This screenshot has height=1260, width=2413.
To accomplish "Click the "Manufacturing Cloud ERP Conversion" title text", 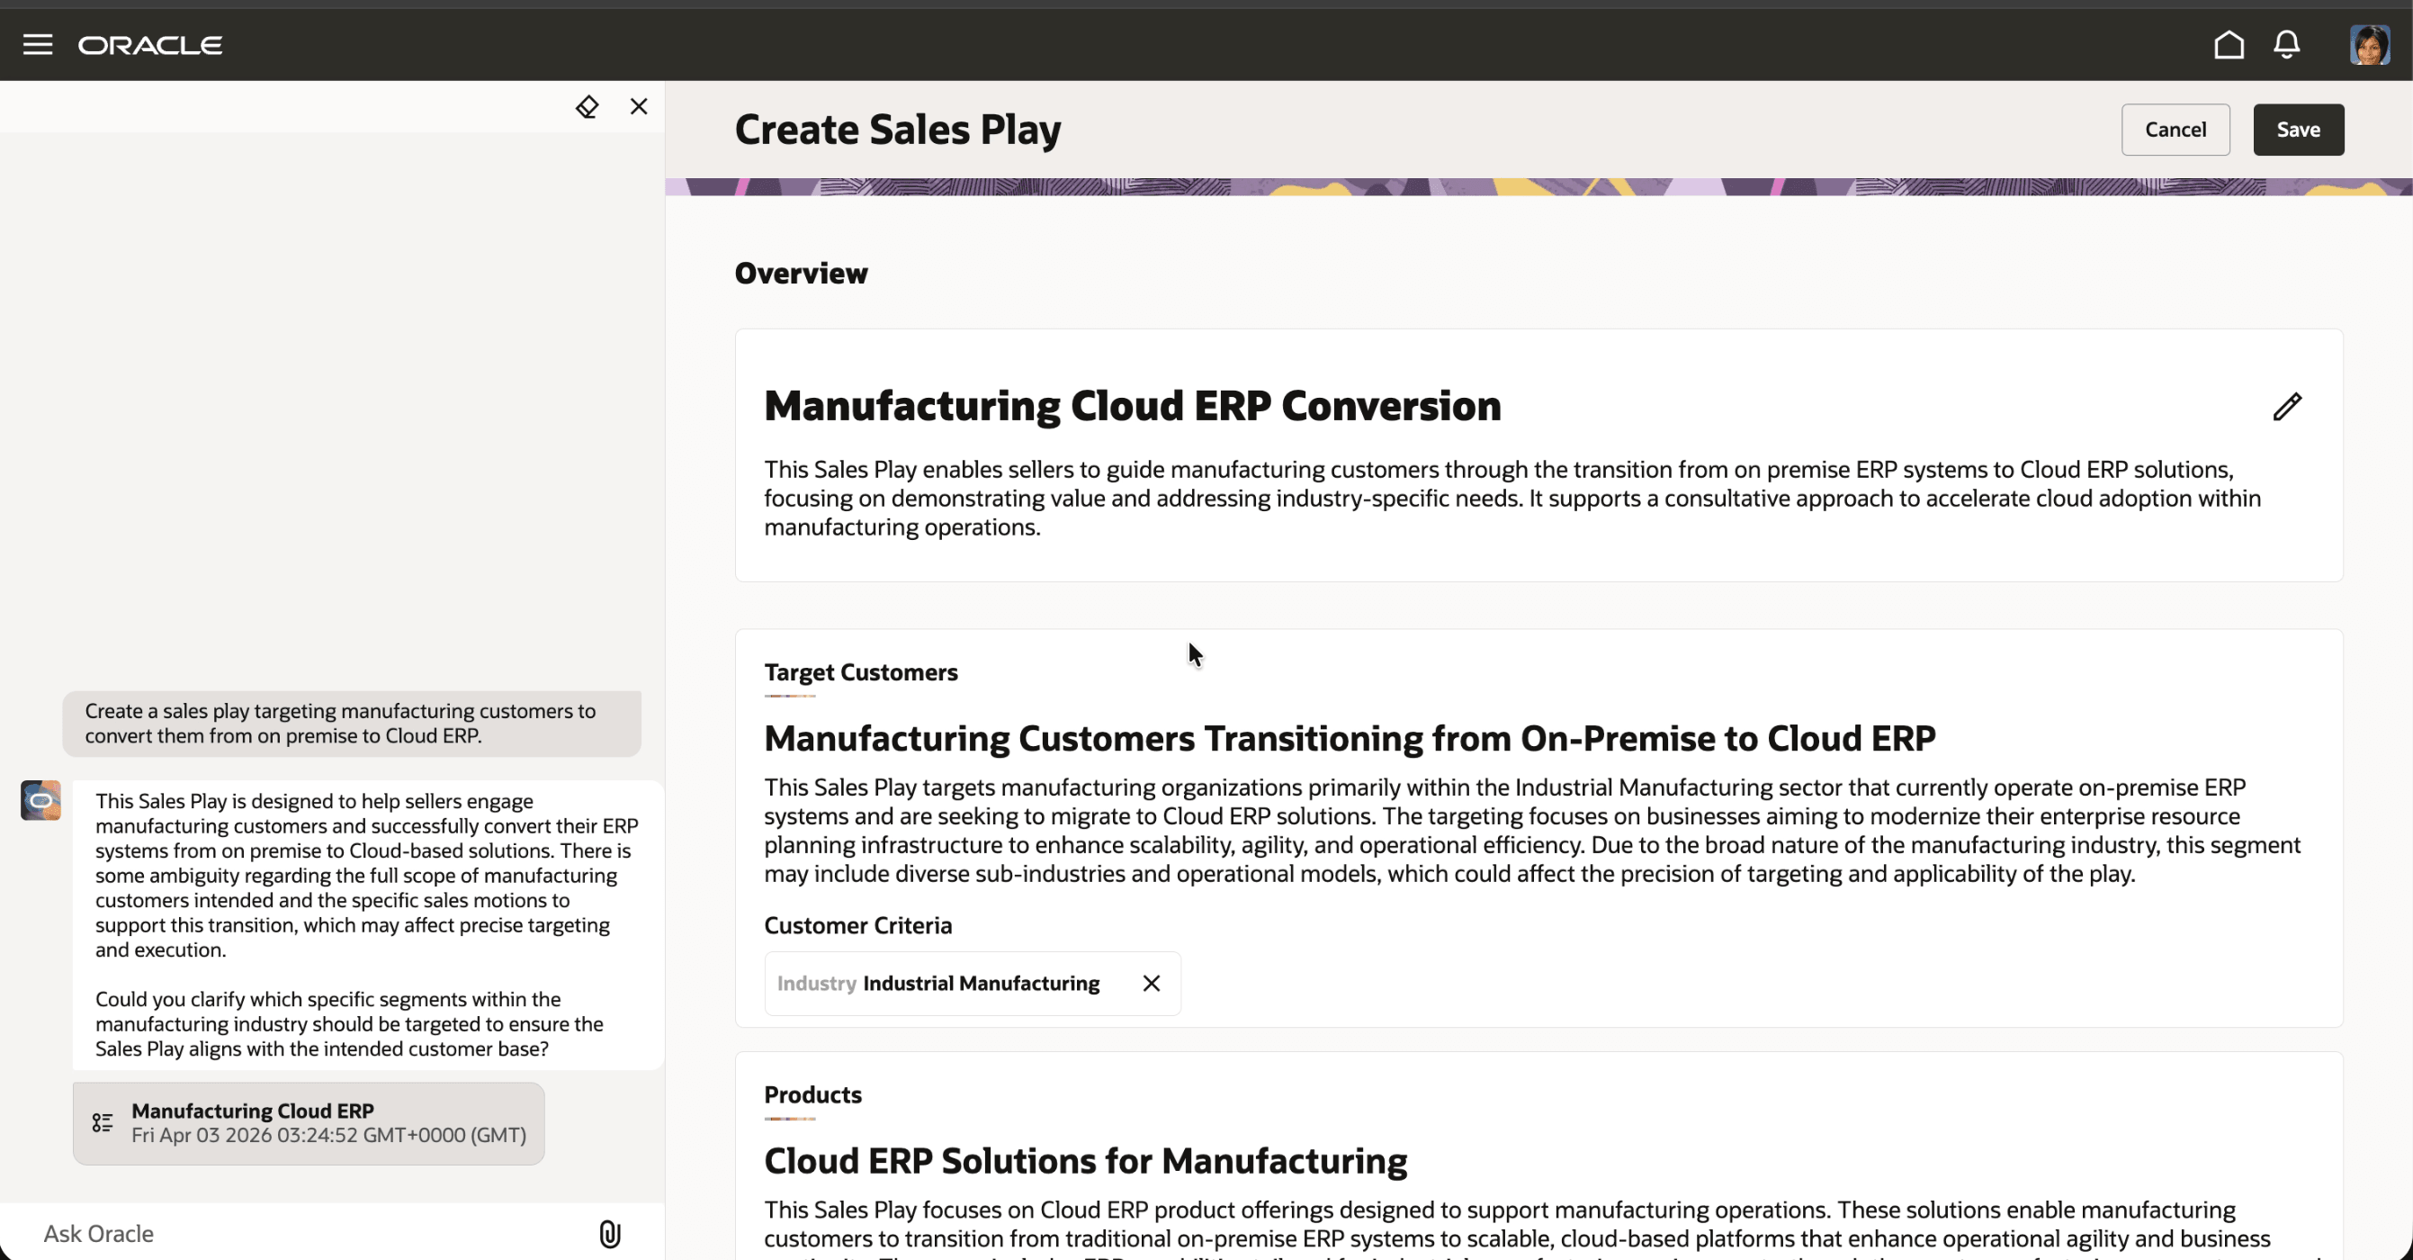I will (x=1133, y=406).
